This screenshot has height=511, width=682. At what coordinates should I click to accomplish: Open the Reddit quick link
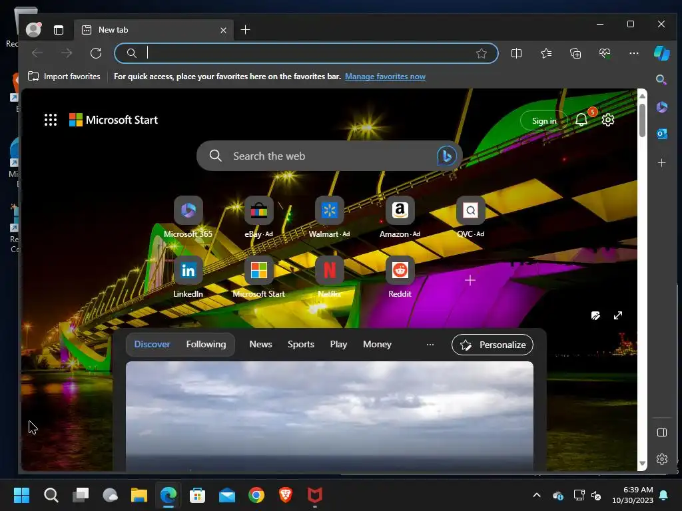(x=400, y=277)
